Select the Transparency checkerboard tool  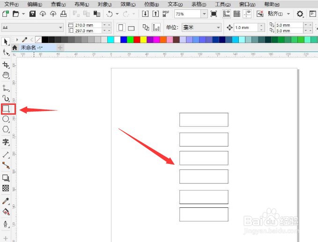pyautogui.click(x=6, y=188)
